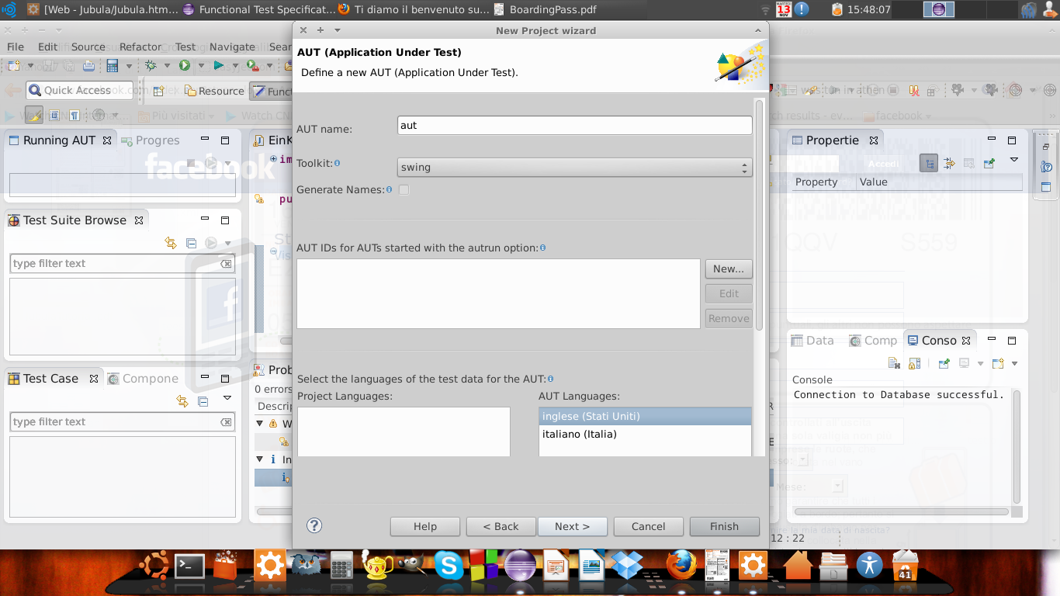Open the Navigate menu
This screenshot has width=1060, height=596.
click(232, 47)
